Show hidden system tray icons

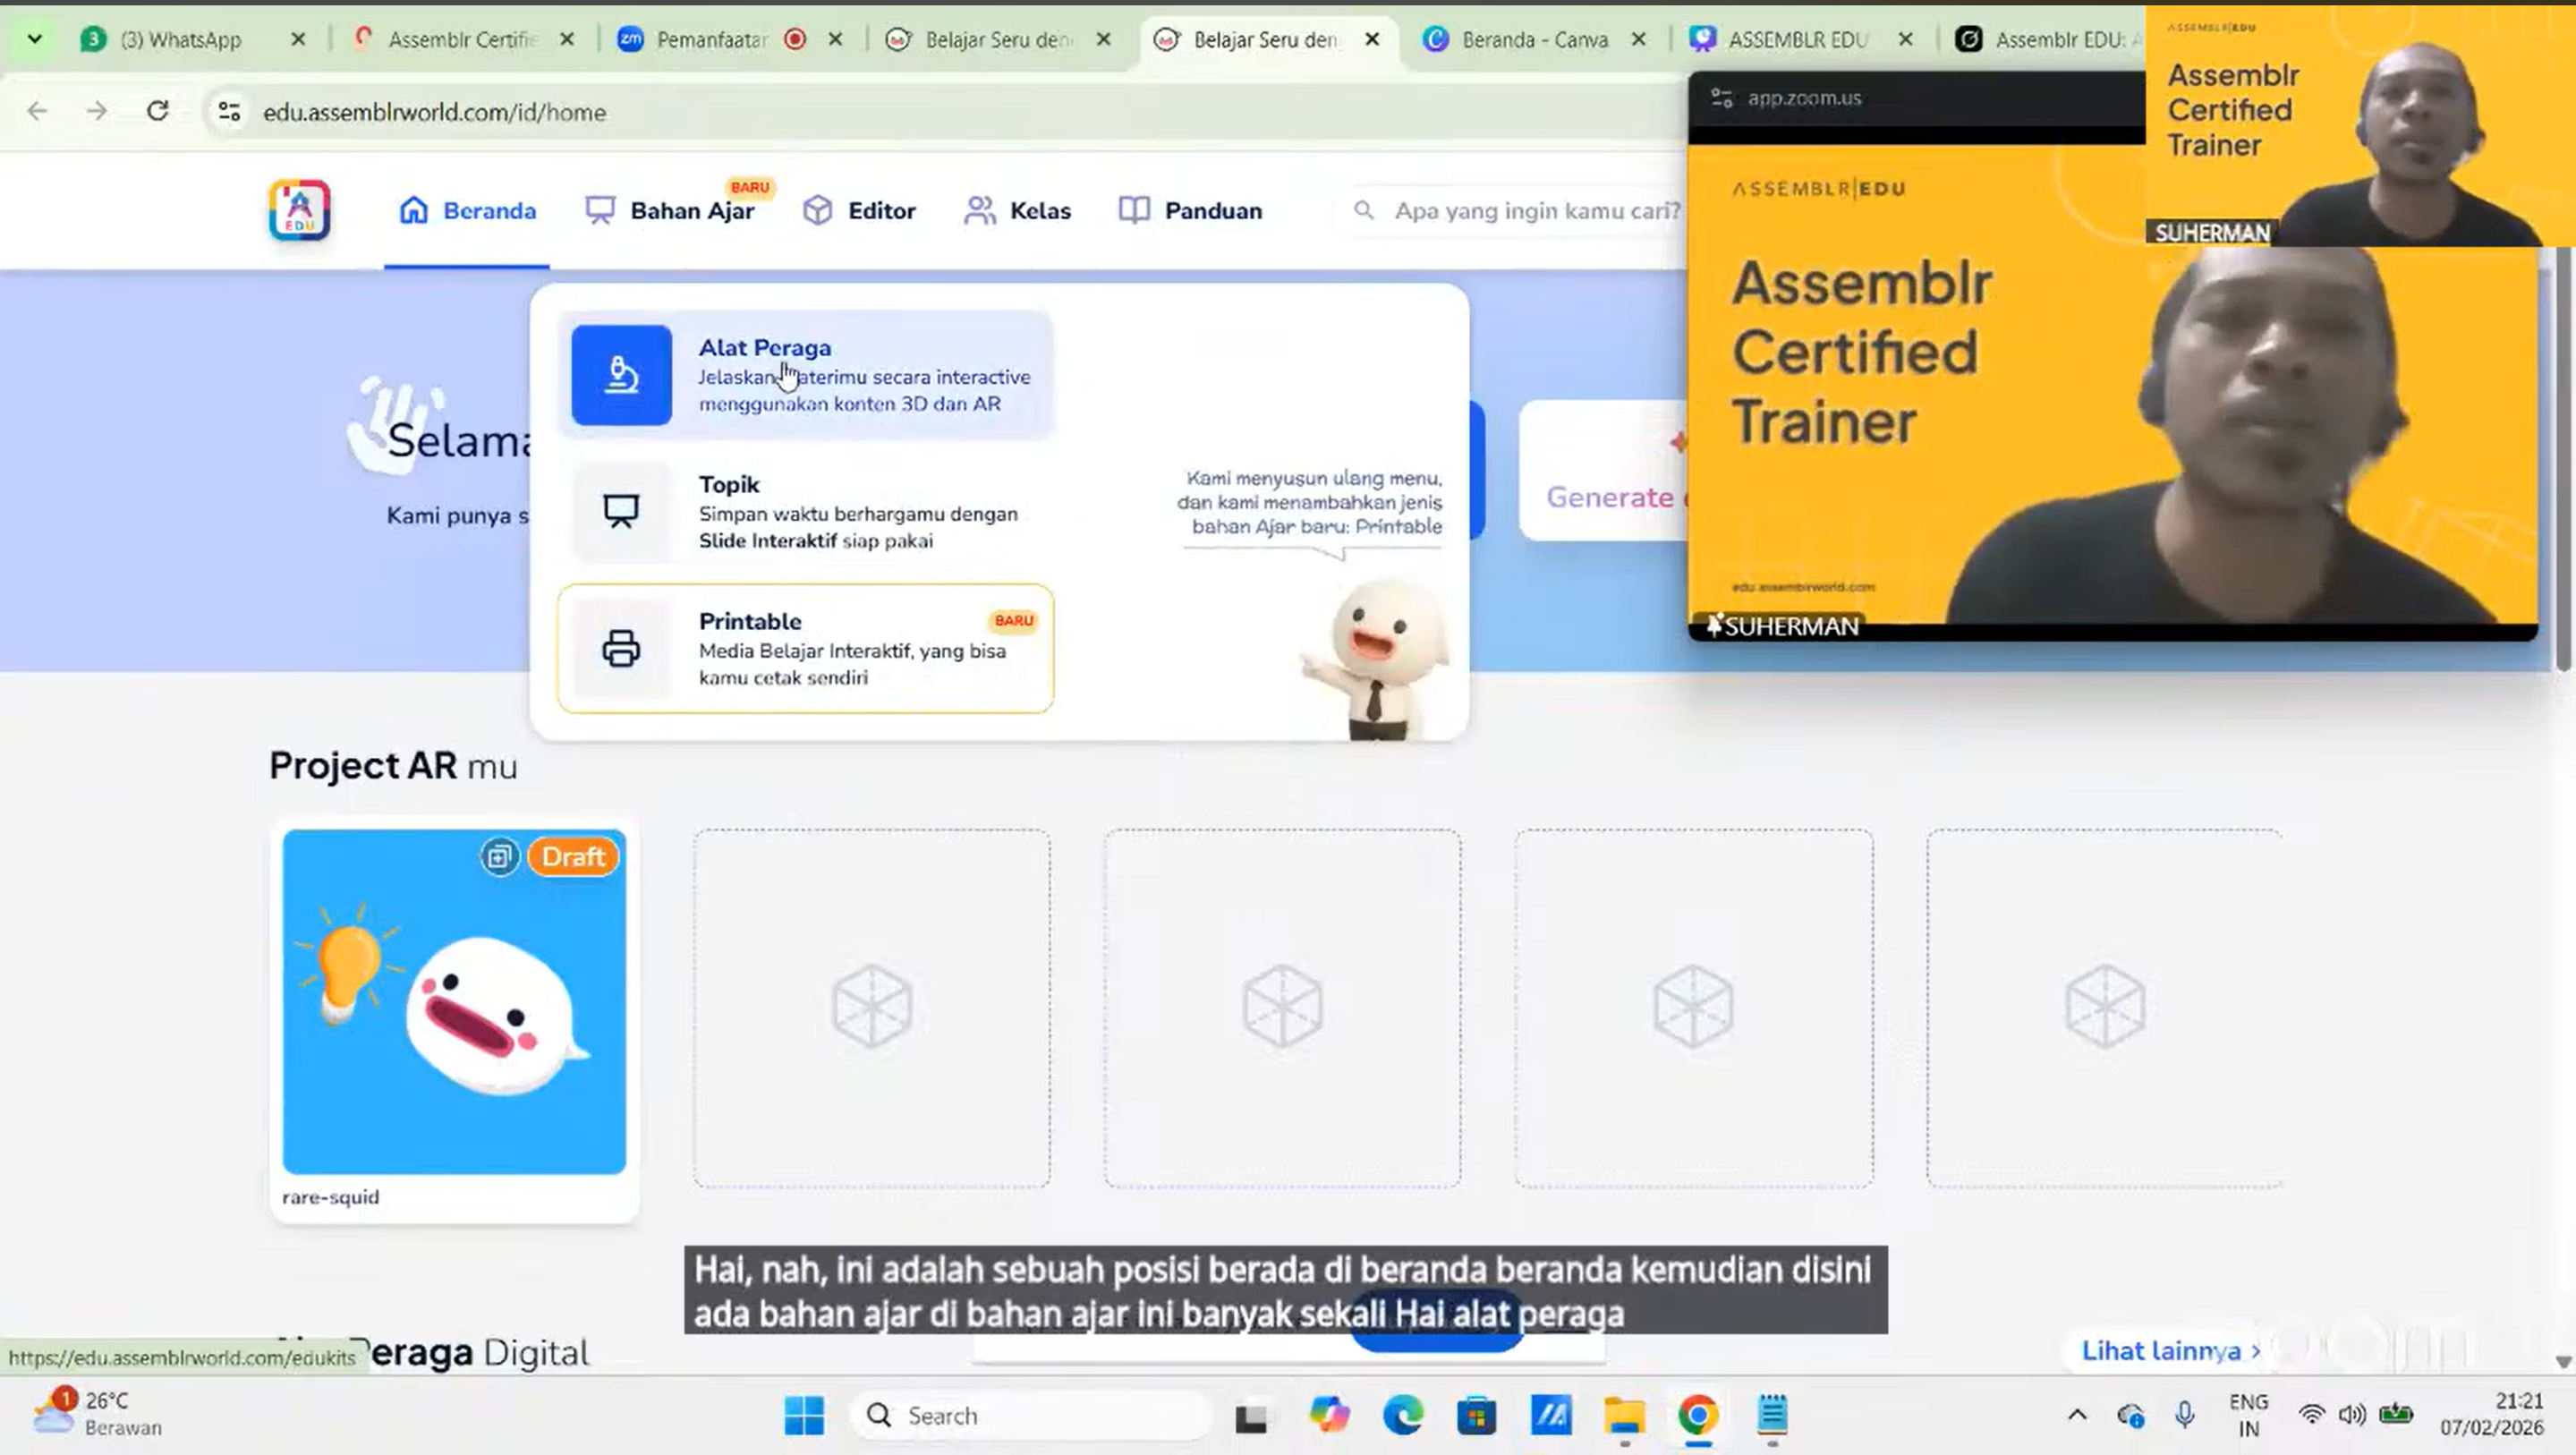pos(2077,1414)
